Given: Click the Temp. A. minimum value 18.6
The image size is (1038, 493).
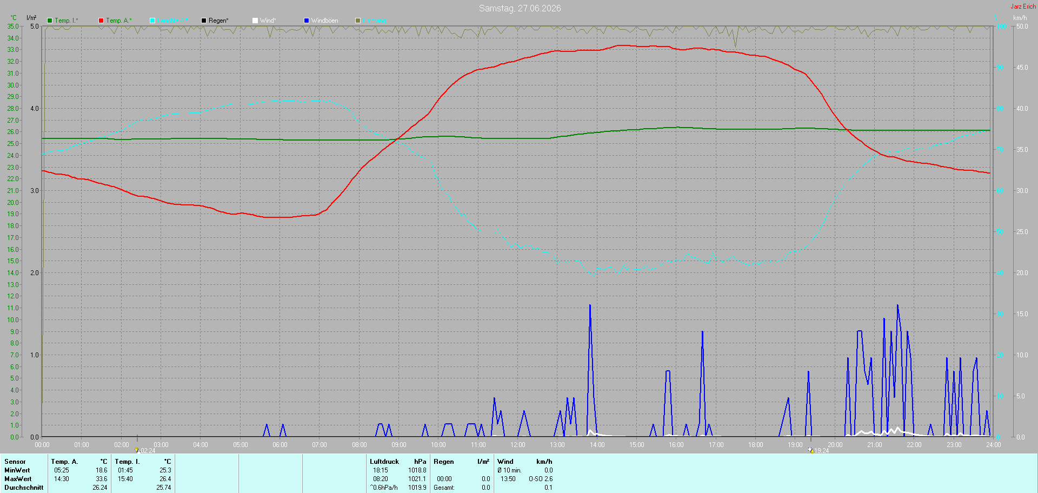Looking at the screenshot, I should pyautogui.click(x=102, y=470).
